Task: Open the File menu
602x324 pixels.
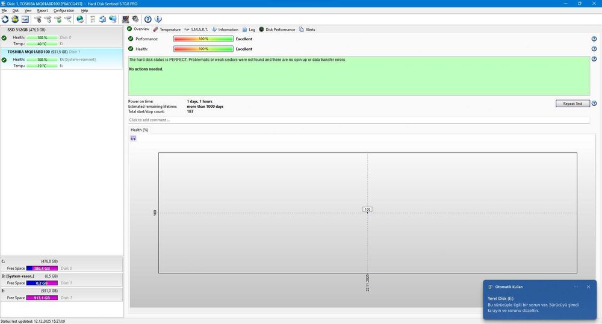Action: [x=4, y=11]
